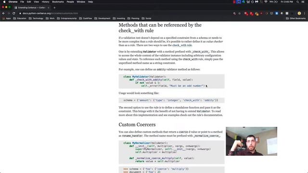Click the 'class MyNormalizer(Validator):' code line
The image size is (308, 173).
coord(145,143)
